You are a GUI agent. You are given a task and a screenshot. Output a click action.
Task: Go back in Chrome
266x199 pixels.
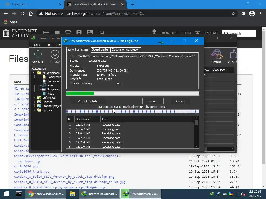(x=6, y=13)
